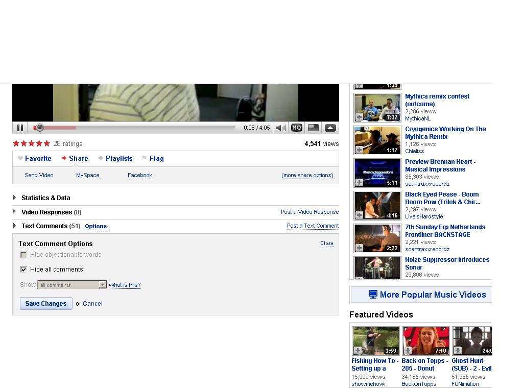The width and height of the screenshot is (523, 392).
Task: Visit showmehowi channel
Action: coord(368,384)
